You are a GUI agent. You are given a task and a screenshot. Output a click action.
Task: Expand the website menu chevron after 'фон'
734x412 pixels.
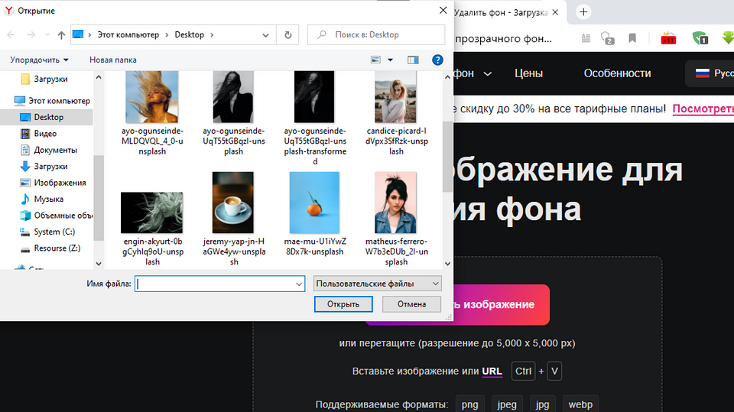[487, 74]
